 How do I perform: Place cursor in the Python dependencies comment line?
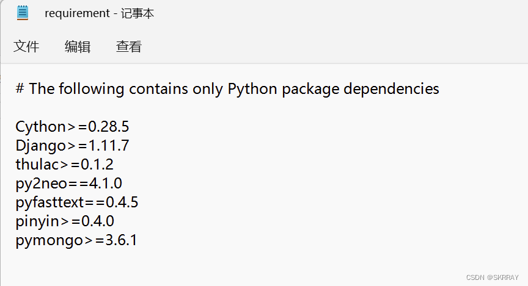[227, 89]
